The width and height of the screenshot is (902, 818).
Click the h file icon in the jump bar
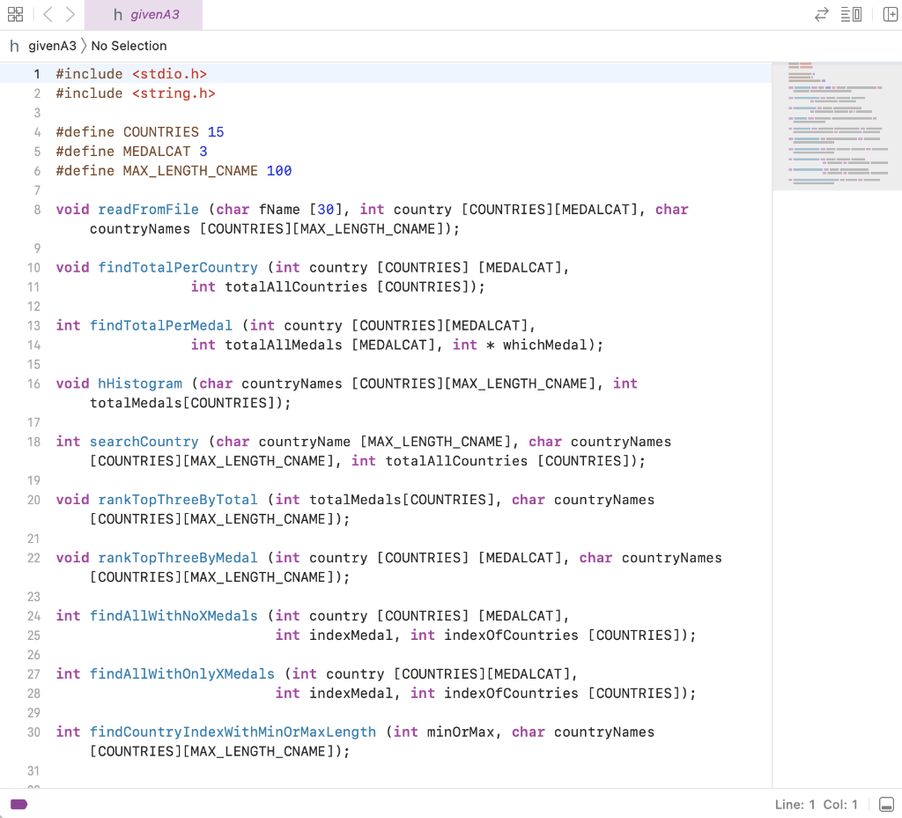(15, 45)
